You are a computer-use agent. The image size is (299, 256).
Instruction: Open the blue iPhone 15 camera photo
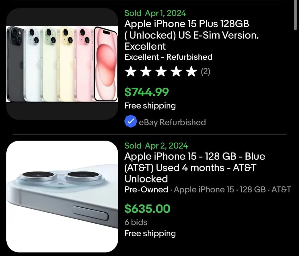[x=62, y=197]
